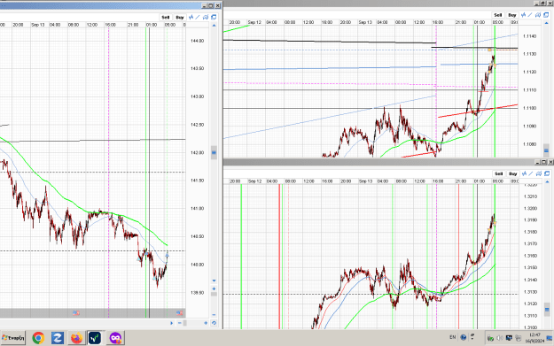Click horizontal zoom slider handle below left chart
The width and height of the screenshot is (554, 346).
coord(184,323)
